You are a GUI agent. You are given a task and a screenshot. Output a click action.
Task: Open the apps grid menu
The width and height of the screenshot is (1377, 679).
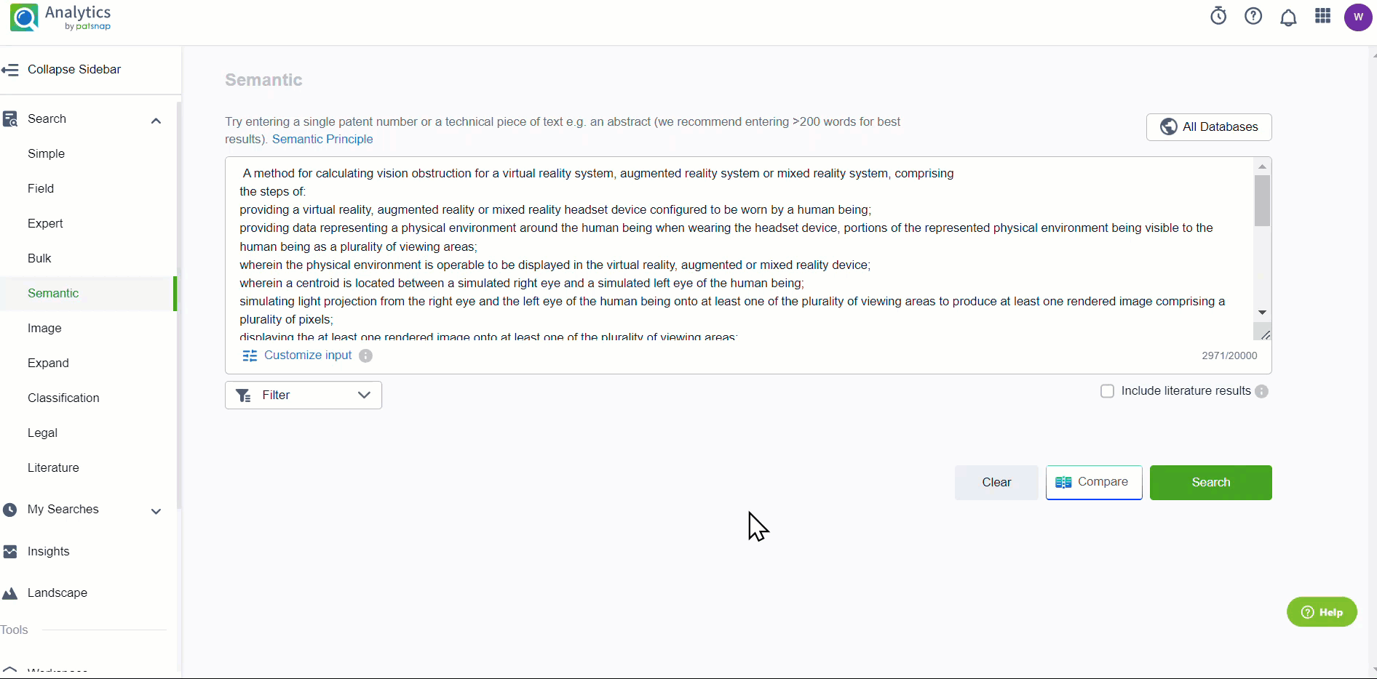tap(1323, 16)
